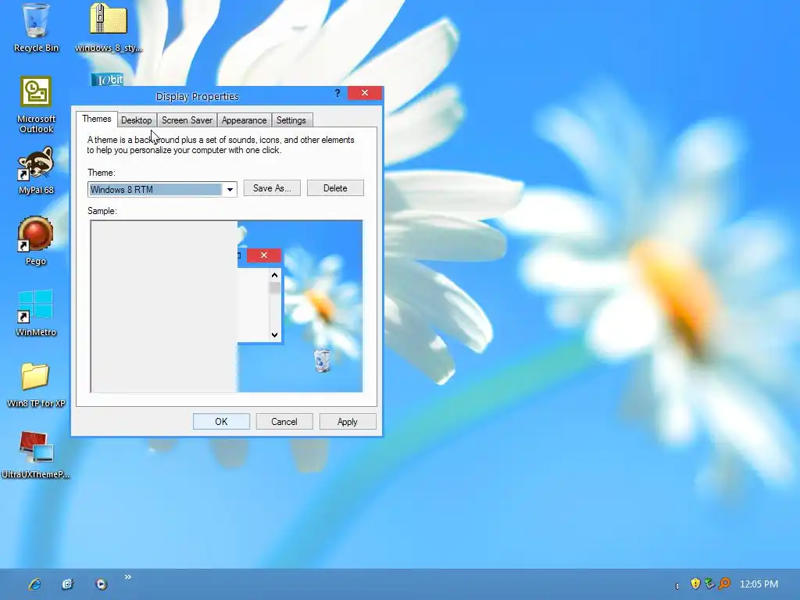Open the Appearance tab

coord(244,120)
